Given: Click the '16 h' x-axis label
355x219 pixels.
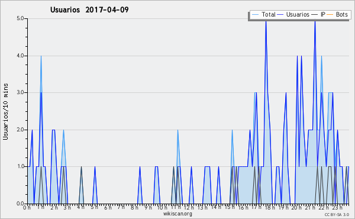Looking at the screenshot, I should pyautogui.click(x=243, y=207).
